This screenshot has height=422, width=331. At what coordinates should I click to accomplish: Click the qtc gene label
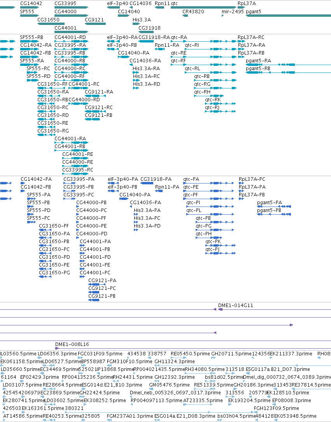pyautogui.click(x=174, y=4)
